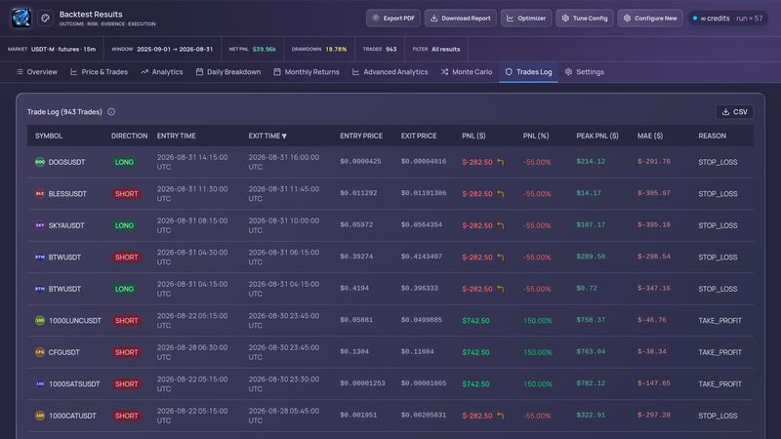The height and width of the screenshot is (439, 781).
Task: Click the arrow icon next to 1000CATUSDT PnL
Action: click(x=501, y=416)
